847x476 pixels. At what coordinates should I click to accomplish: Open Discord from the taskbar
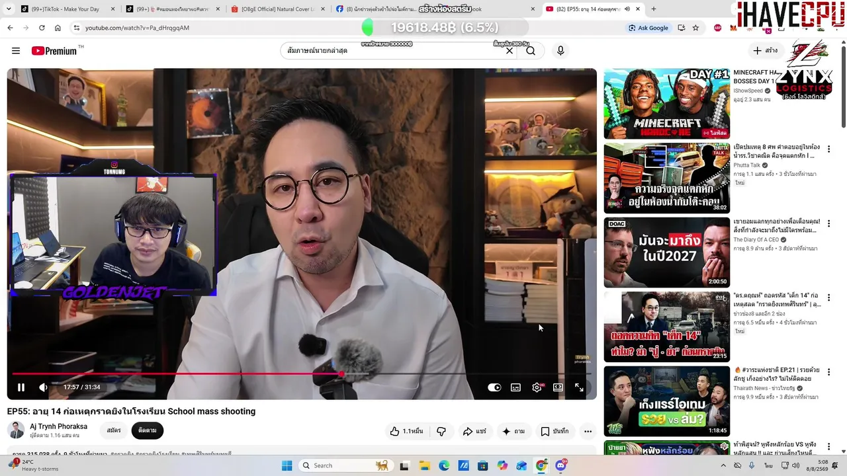561,465
